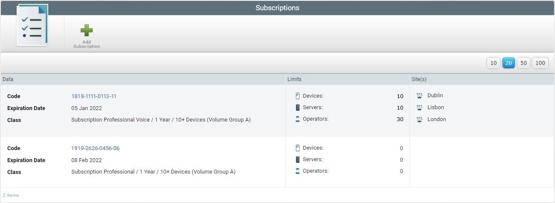Click Devices icon in first subscription
This screenshot has height=203, width=555.
click(298, 96)
